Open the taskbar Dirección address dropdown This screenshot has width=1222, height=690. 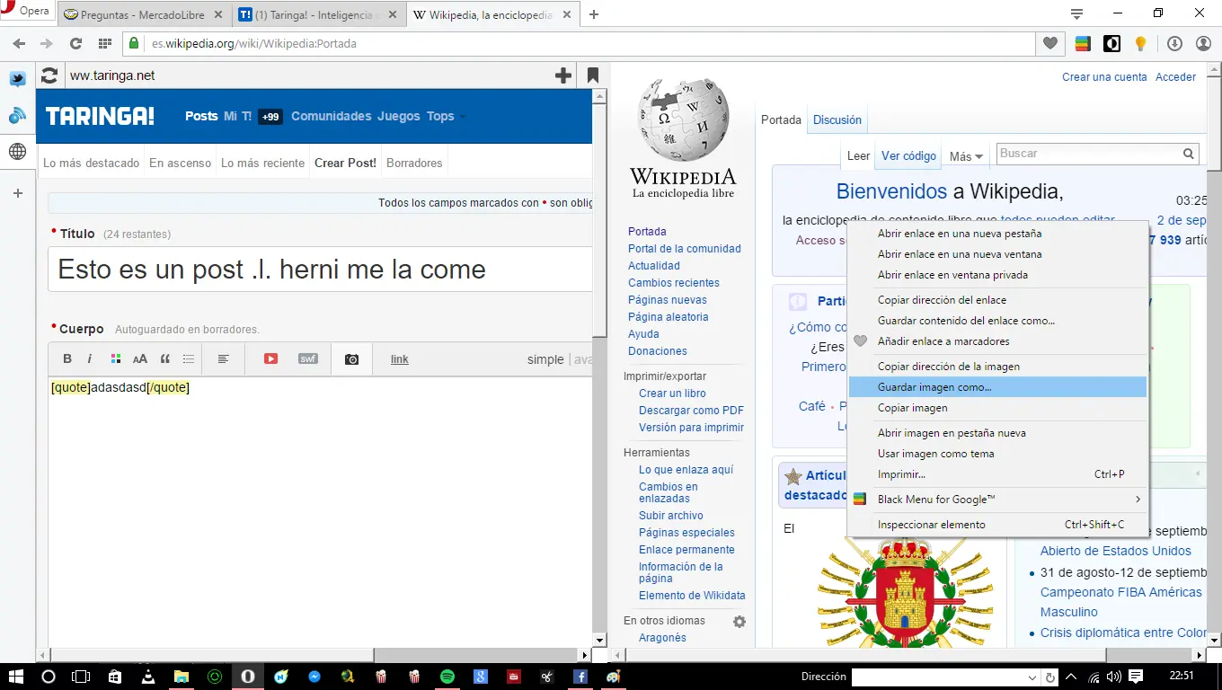pyautogui.click(x=1034, y=677)
